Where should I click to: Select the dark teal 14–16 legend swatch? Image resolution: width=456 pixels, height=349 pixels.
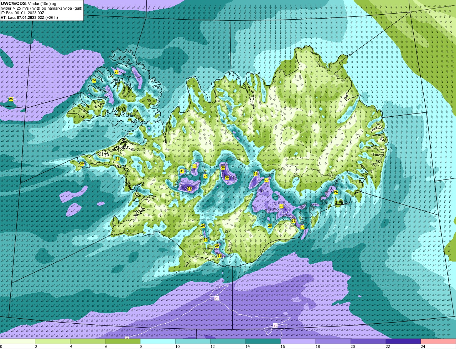click(x=263, y=342)
